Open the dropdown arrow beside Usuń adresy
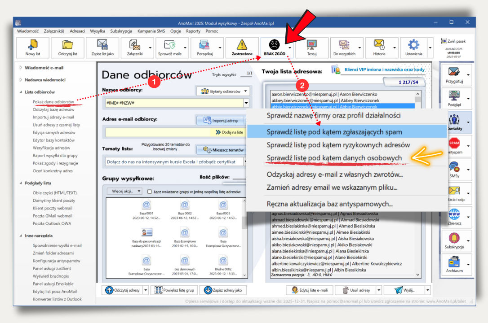The height and width of the screenshot is (323, 488). point(379,290)
